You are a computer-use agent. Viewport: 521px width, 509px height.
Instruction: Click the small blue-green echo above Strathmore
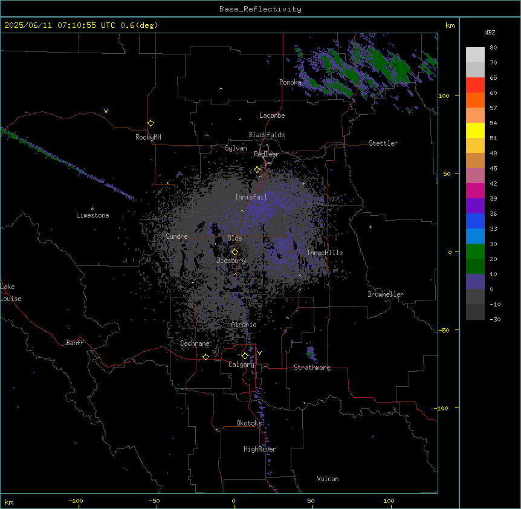point(311,354)
